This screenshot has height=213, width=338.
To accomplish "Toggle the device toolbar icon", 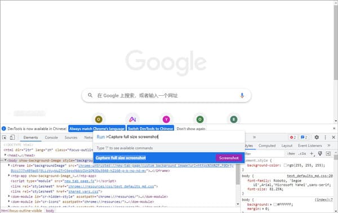I will tap(12, 137).
